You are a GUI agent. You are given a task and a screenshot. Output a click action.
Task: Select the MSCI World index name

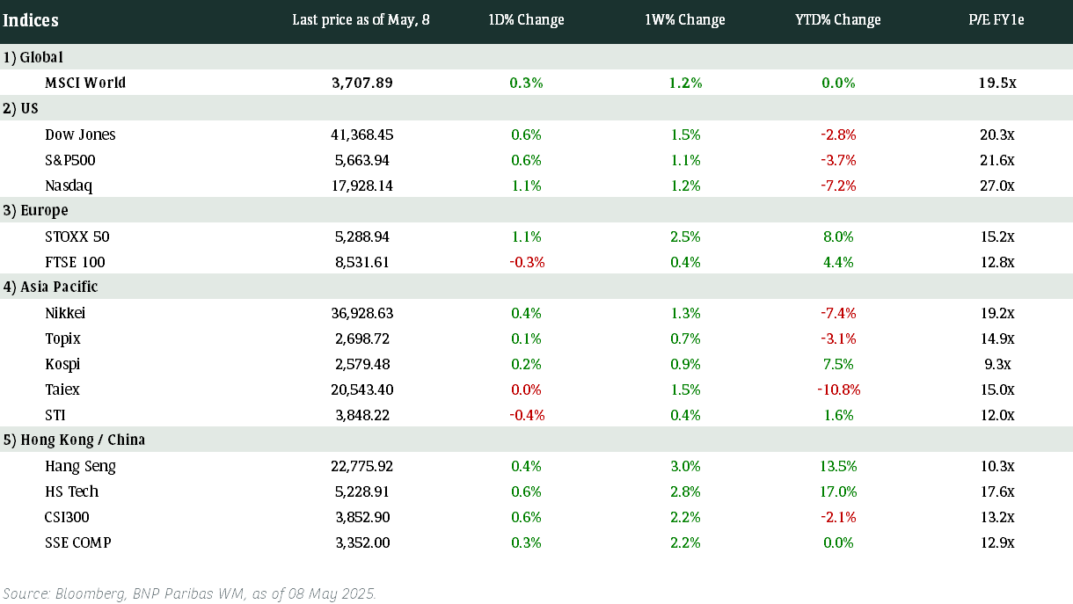tap(85, 83)
